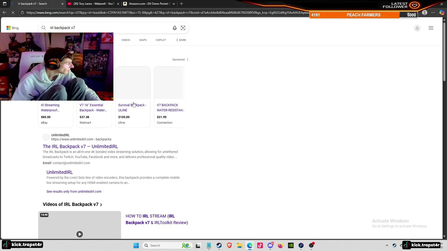
Task: Open Task View on taskbar
Action: coord(198,245)
